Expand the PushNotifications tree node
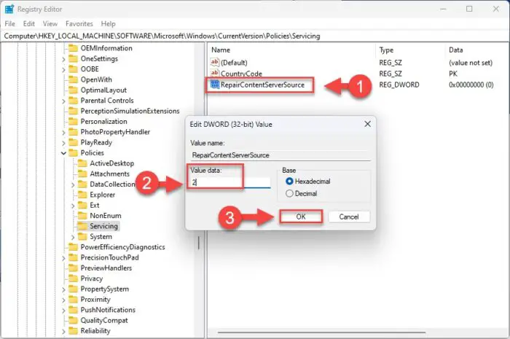510x339 pixels. (x=63, y=311)
